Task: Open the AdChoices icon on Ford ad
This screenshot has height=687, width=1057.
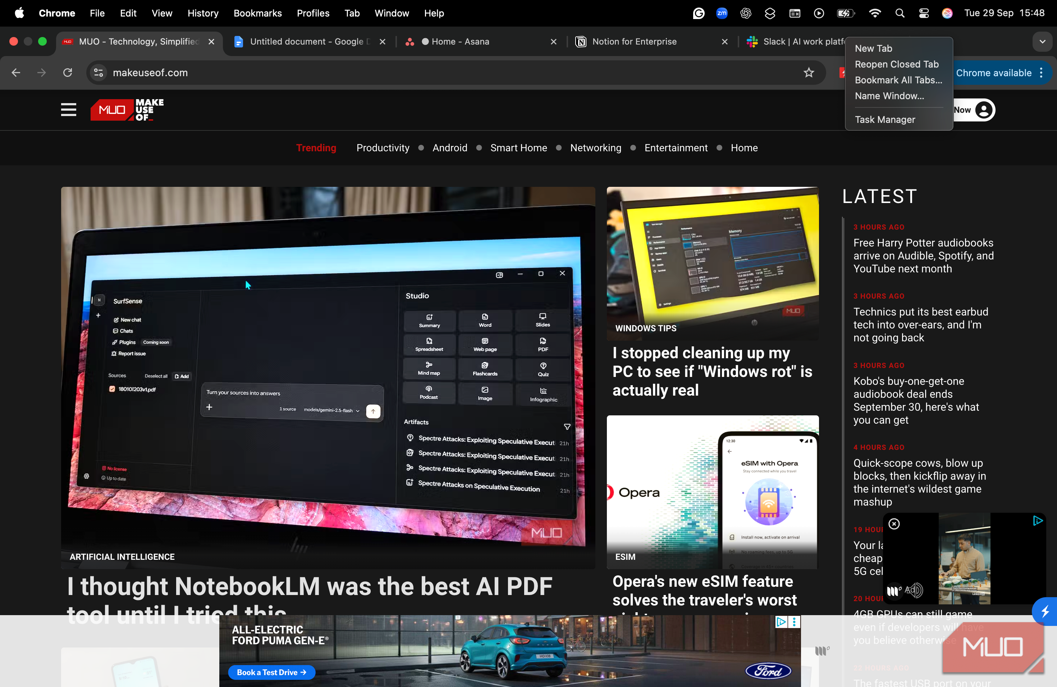Action: 781,622
